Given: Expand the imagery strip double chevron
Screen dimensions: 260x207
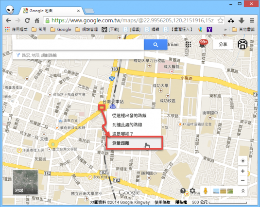Looking at the screenshot, I should 243,191.
